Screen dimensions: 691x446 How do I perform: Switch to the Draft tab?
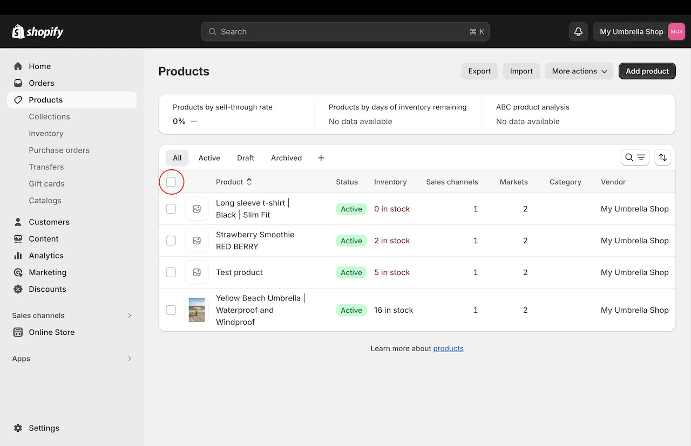coord(245,158)
